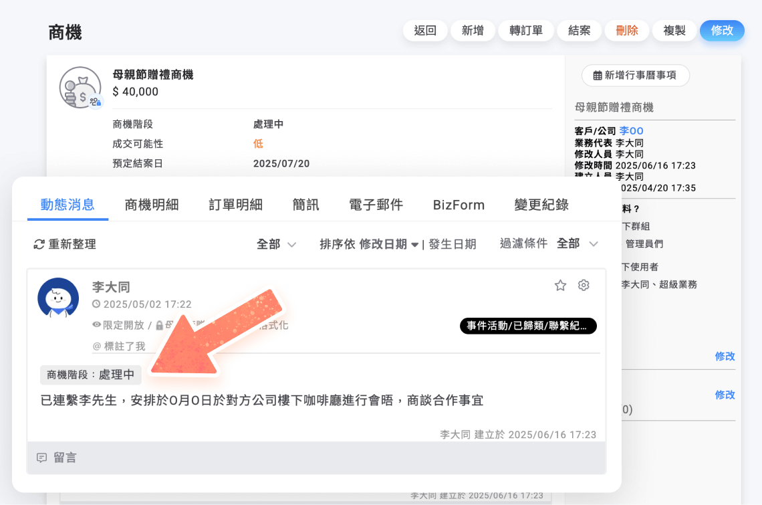Click the clock icon by the post time
The width and height of the screenshot is (762, 505).
tap(96, 304)
